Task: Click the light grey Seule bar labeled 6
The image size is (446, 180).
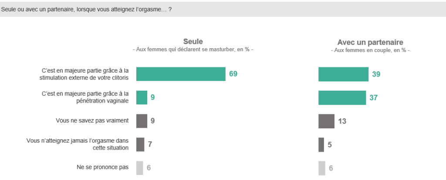Action: click(140, 168)
